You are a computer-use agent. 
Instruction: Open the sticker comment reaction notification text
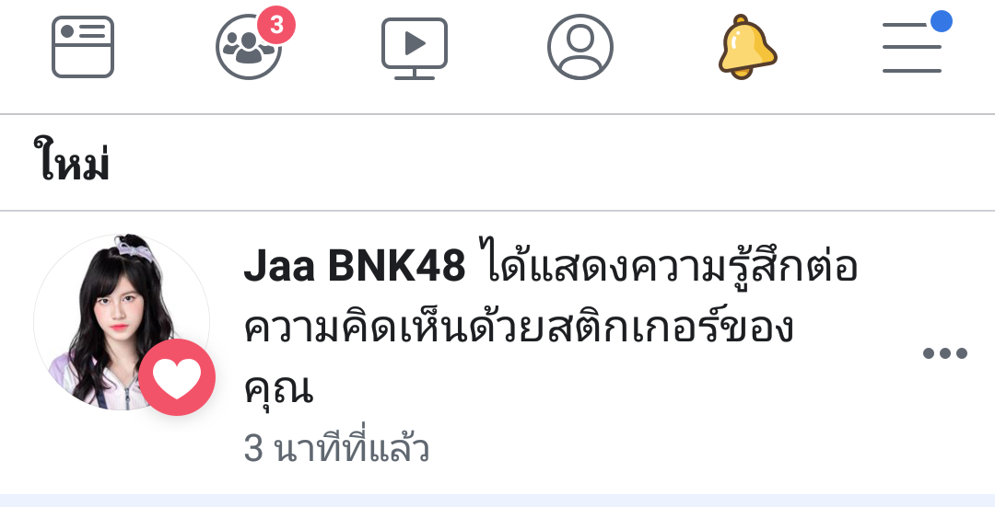pos(551,327)
